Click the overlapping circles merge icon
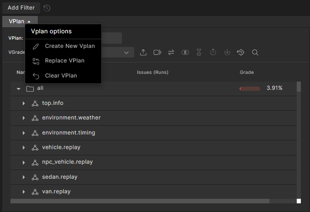310x212 pixels. pyautogui.click(x=185, y=52)
